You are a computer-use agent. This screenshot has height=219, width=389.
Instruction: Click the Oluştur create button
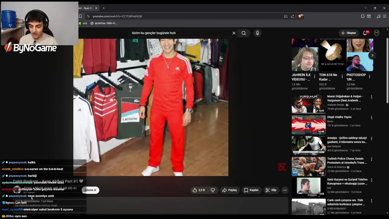(349, 33)
